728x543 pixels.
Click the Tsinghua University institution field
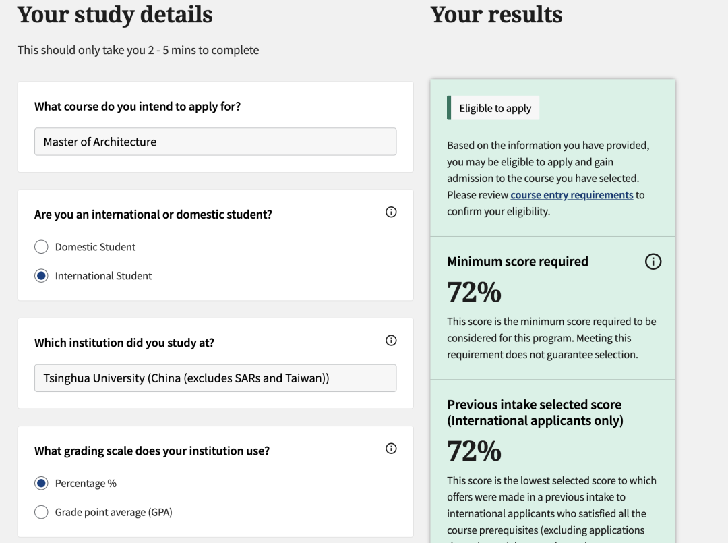(215, 378)
